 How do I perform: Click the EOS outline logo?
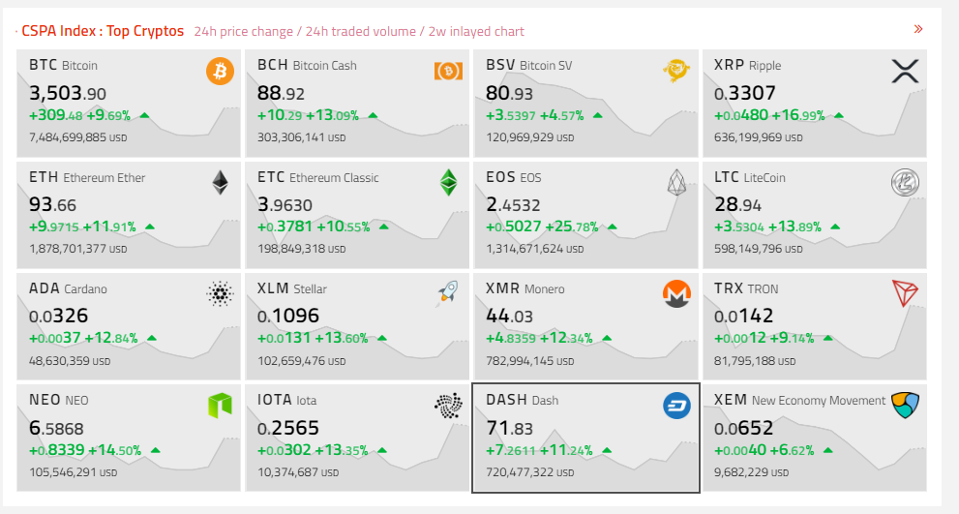[x=676, y=182]
